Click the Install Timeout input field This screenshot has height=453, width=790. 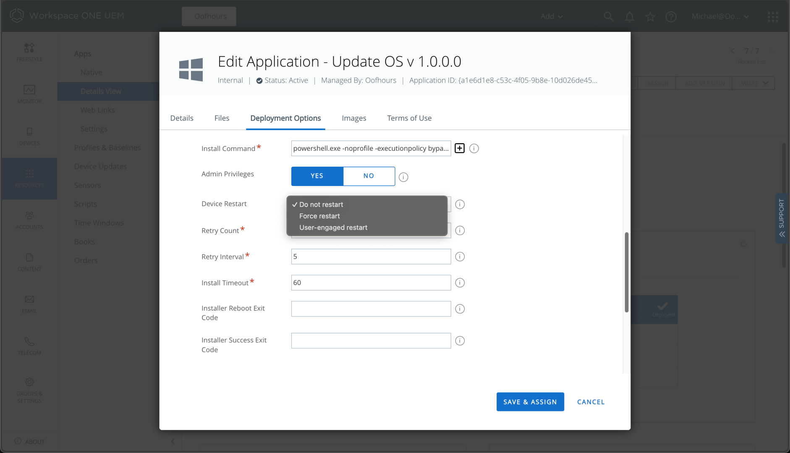[x=371, y=283]
